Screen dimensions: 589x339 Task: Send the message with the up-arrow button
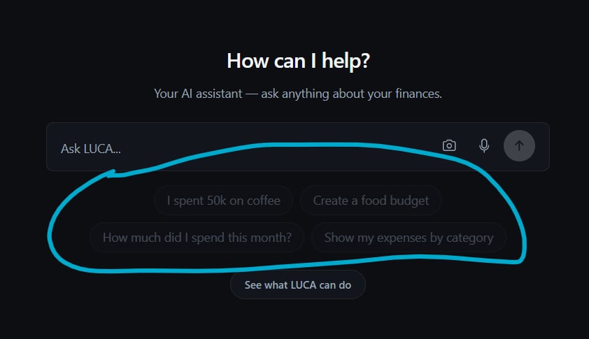point(519,145)
